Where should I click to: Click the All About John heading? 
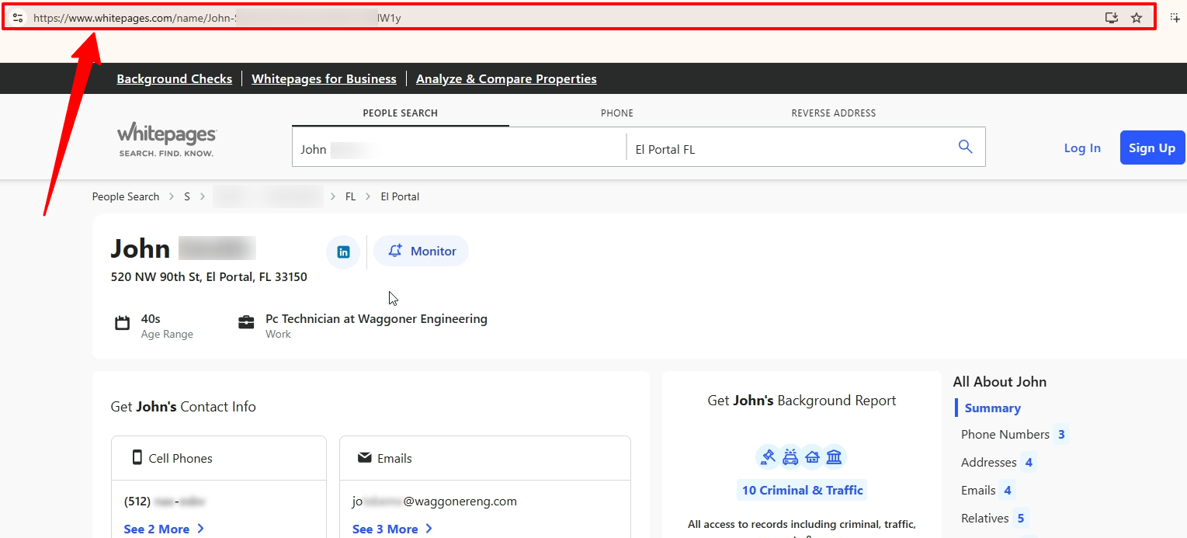[1000, 381]
